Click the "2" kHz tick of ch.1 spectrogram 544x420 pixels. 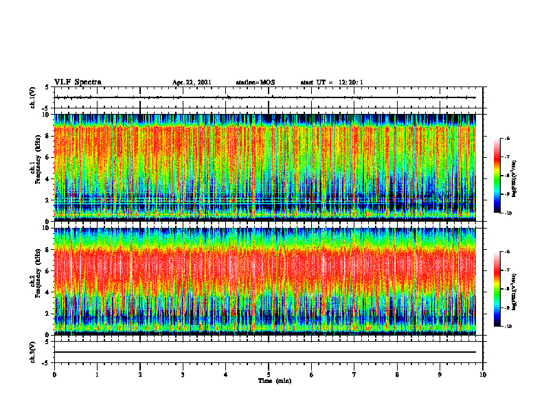coord(48,200)
